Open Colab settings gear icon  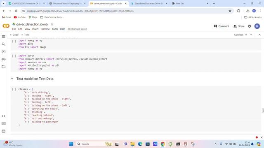[x=250, y=26]
